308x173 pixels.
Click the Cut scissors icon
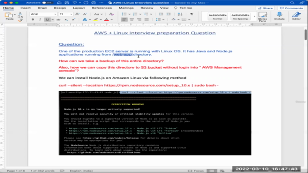click(x=20, y=13)
